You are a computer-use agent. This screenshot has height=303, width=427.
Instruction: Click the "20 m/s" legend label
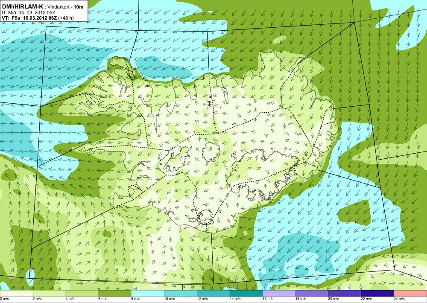coord(333,299)
